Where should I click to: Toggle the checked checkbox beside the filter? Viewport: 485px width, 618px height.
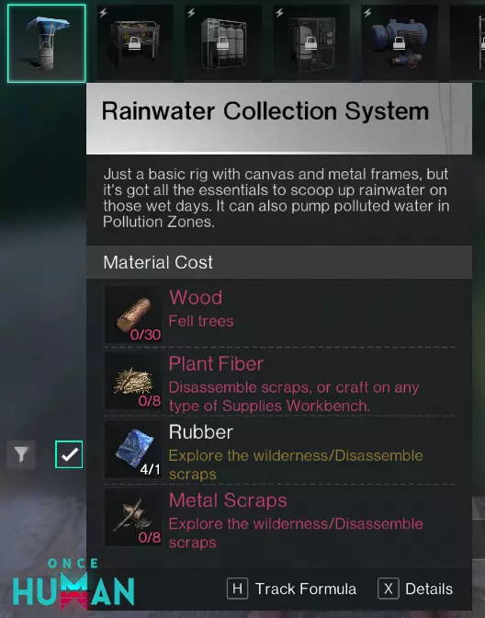[69, 454]
